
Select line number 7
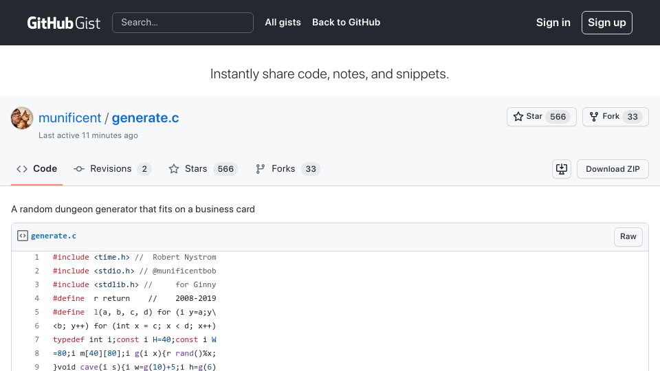[36, 339]
